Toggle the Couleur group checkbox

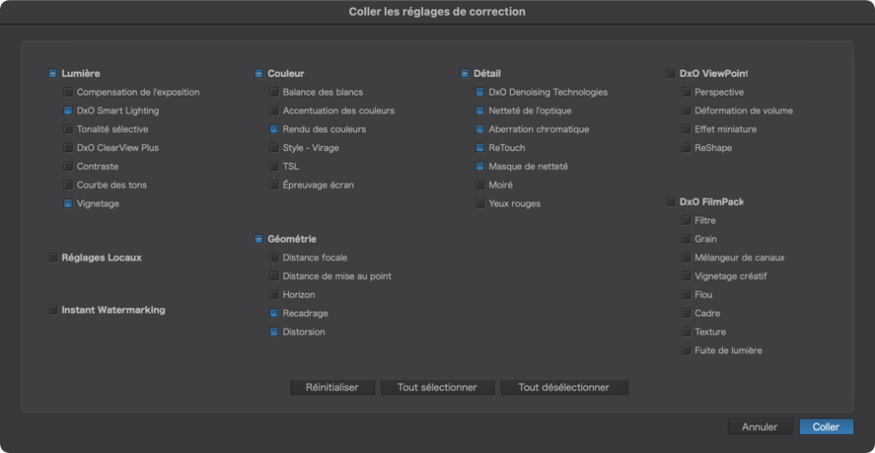(x=259, y=74)
